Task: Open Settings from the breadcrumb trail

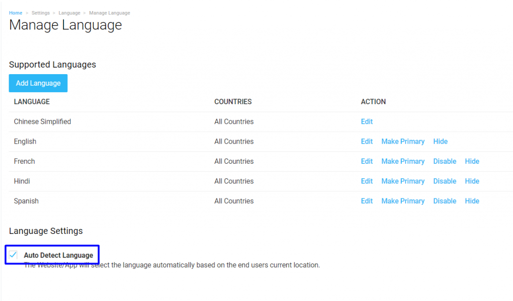Action: [x=41, y=13]
